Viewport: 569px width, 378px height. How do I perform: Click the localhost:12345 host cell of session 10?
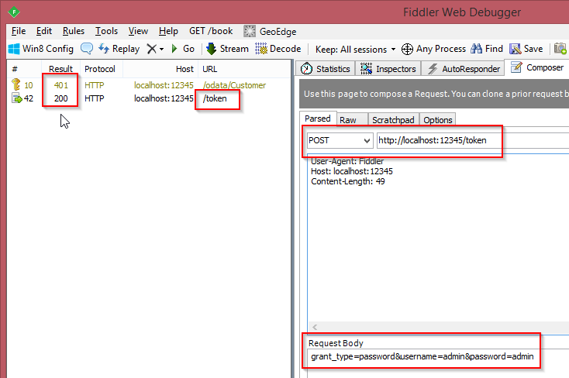coord(164,85)
